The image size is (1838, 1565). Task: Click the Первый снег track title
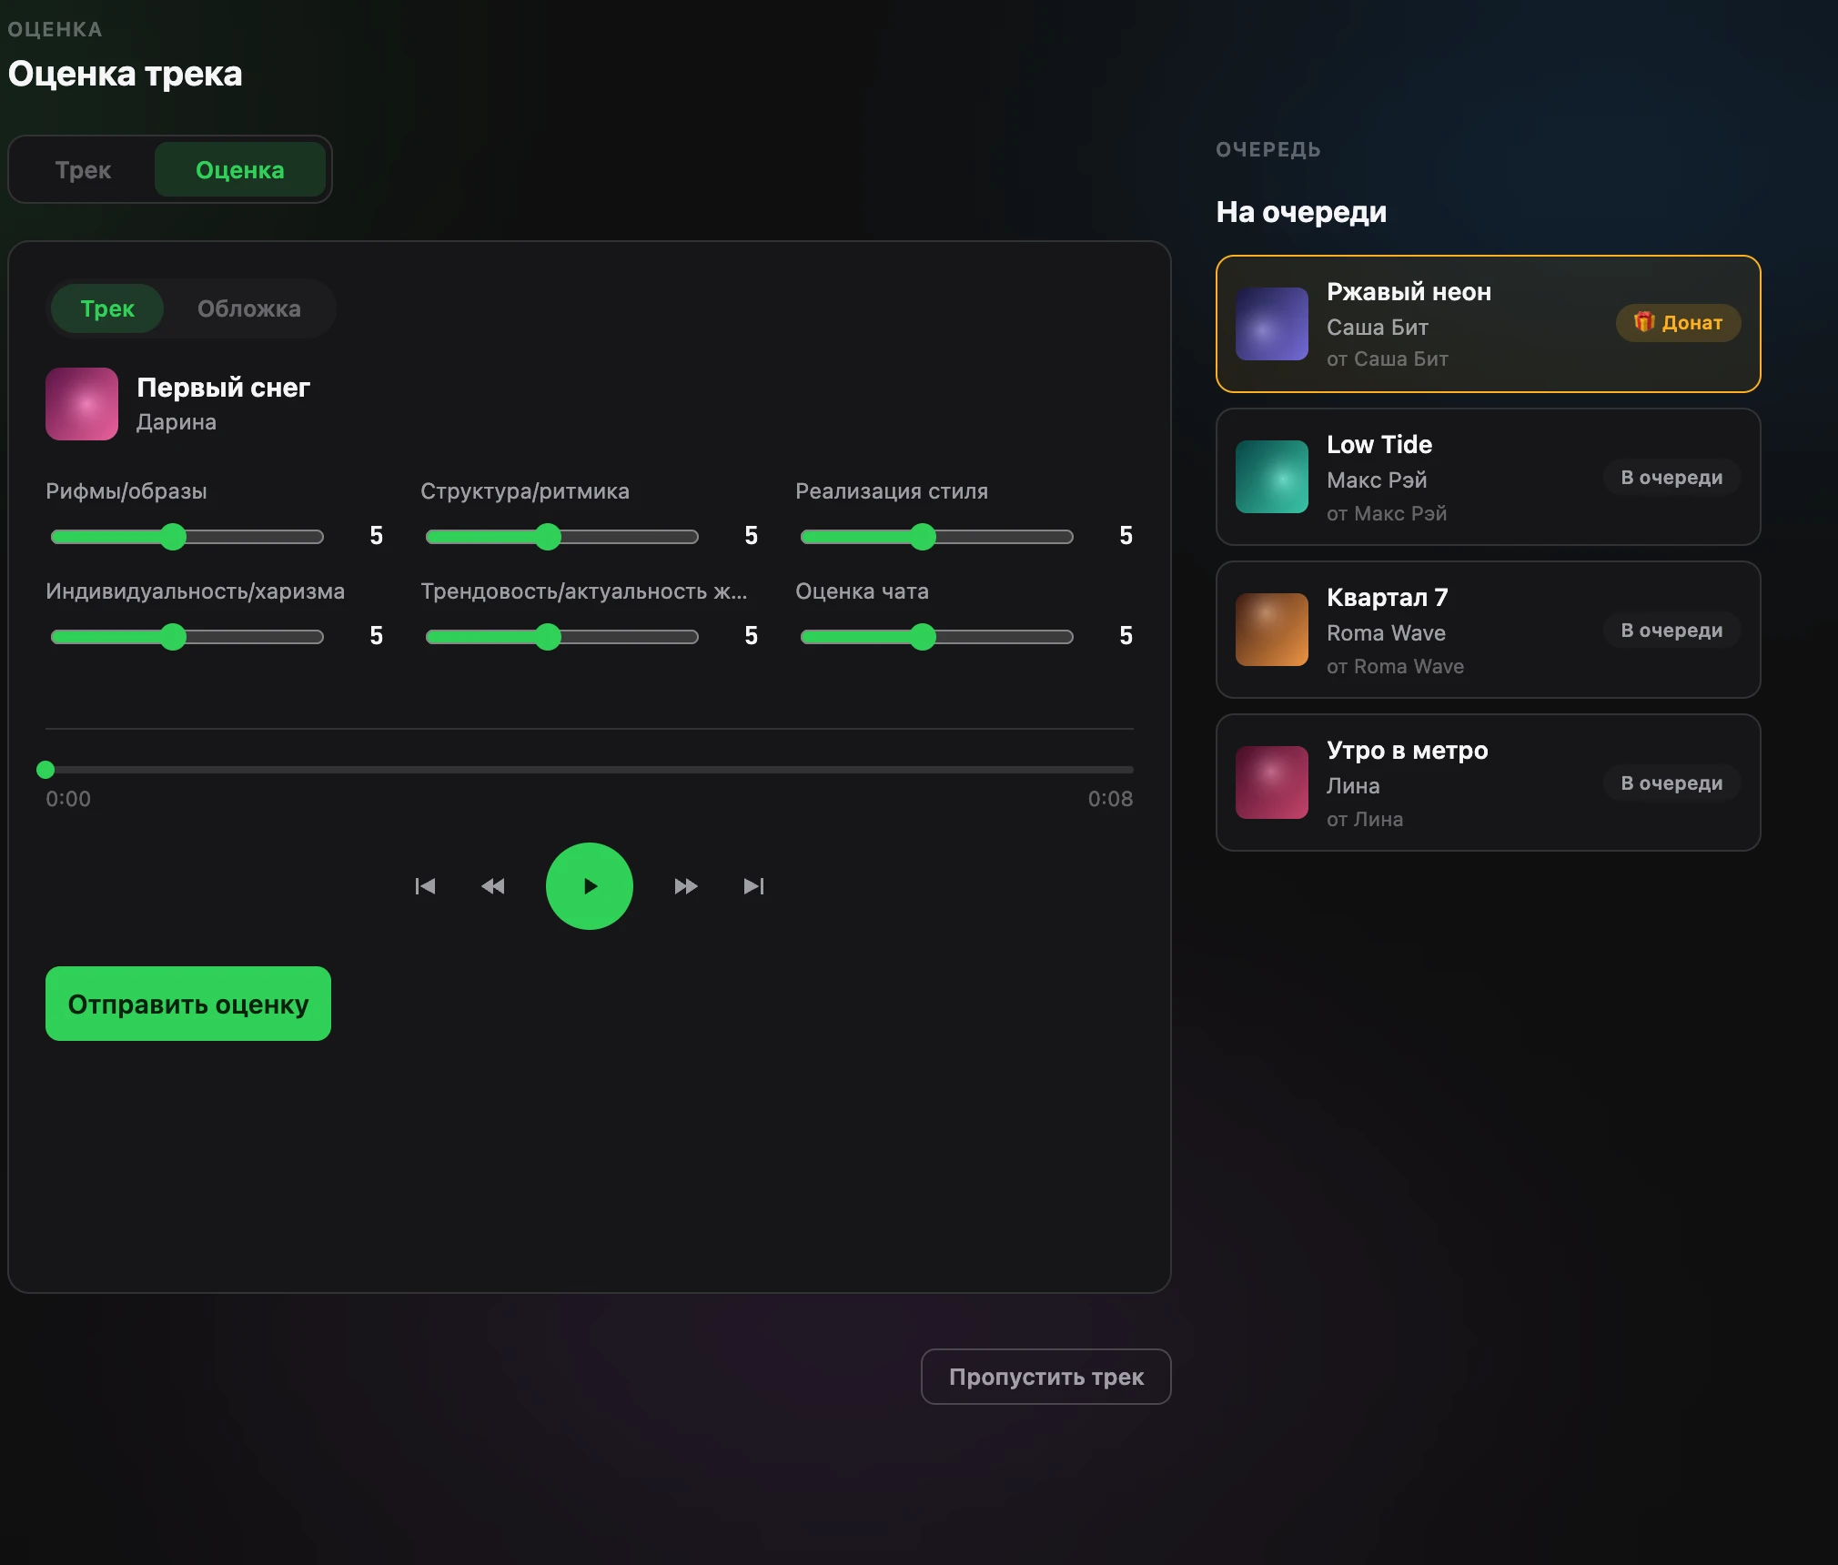[223, 388]
